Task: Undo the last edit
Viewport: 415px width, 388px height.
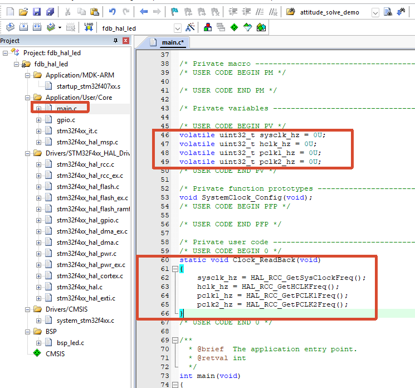Action: tap(112, 12)
